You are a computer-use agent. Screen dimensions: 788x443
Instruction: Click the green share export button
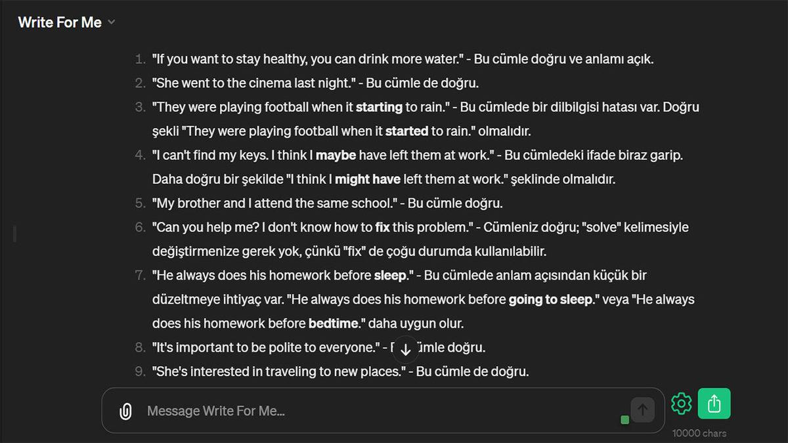714,403
